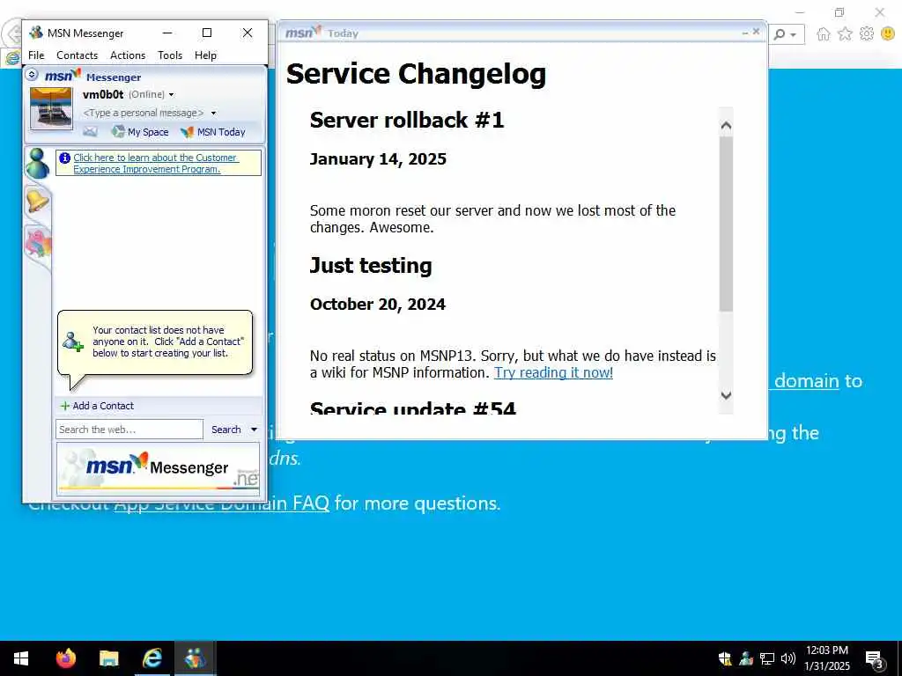
Task: Switch to MSN Messenger taskbar icon
Action: [x=195, y=658]
